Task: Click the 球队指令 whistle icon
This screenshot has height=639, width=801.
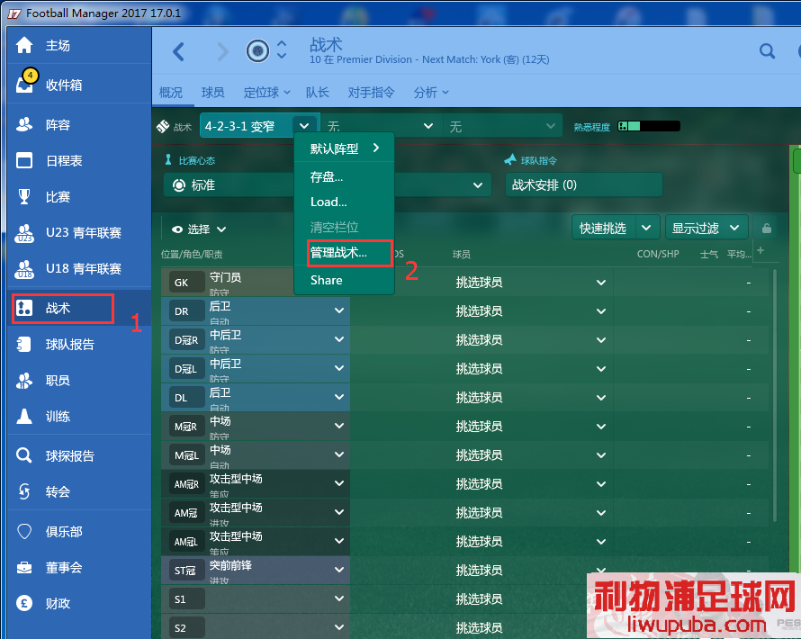Action: tap(509, 160)
